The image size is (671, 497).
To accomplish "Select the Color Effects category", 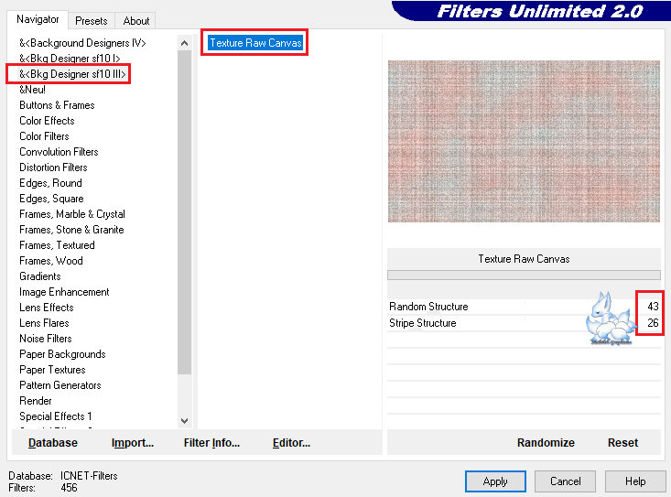I will pos(47,121).
